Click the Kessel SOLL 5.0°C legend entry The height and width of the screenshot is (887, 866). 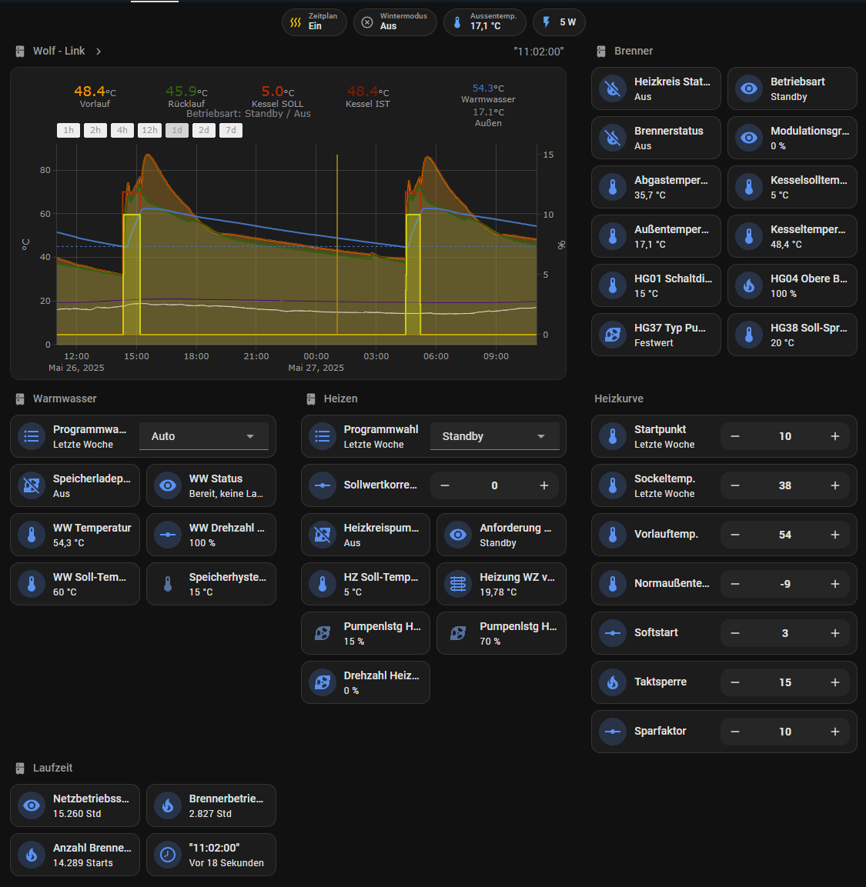[278, 96]
